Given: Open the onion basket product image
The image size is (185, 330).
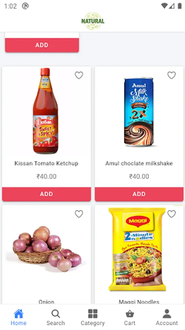Looking at the screenshot, I should [47, 249].
